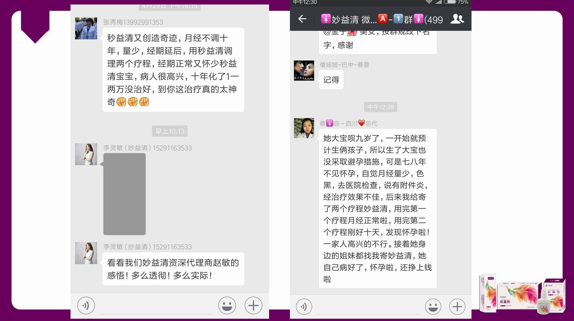
Task: Tap the 记得 message bubble
Action: point(331,80)
